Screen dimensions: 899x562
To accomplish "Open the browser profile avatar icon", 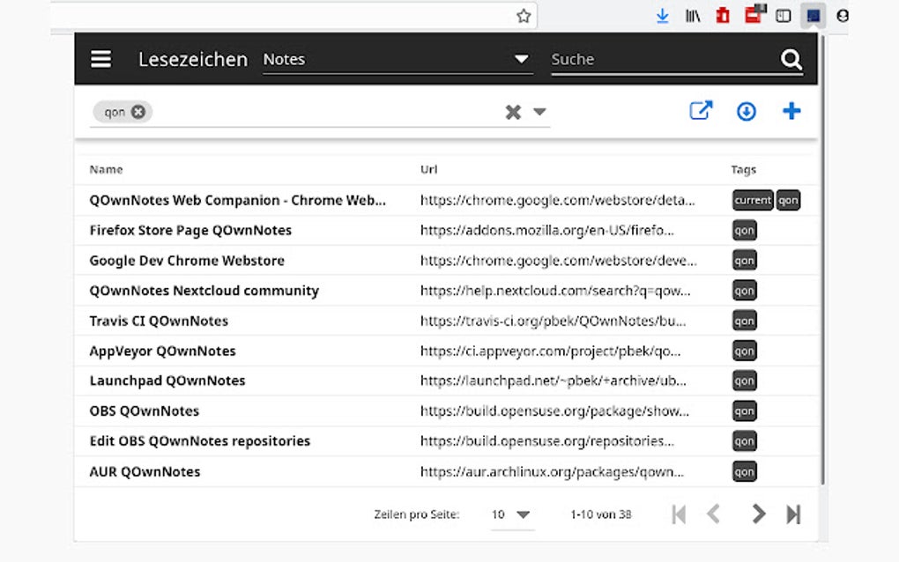I will (x=843, y=15).
